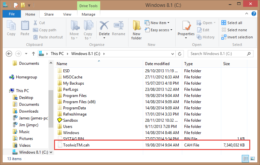The image size is (260, 165).
Task: Click the navigation pane scrollbar down arrow
Action: click(51, 152)
